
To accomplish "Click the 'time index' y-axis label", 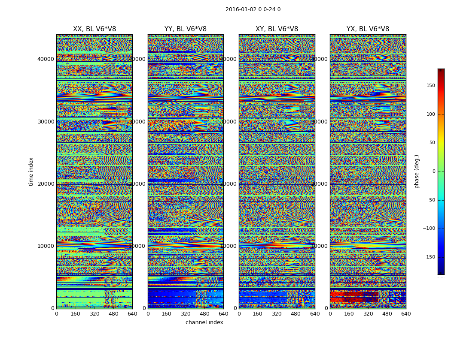I will [x=31, y=171].
